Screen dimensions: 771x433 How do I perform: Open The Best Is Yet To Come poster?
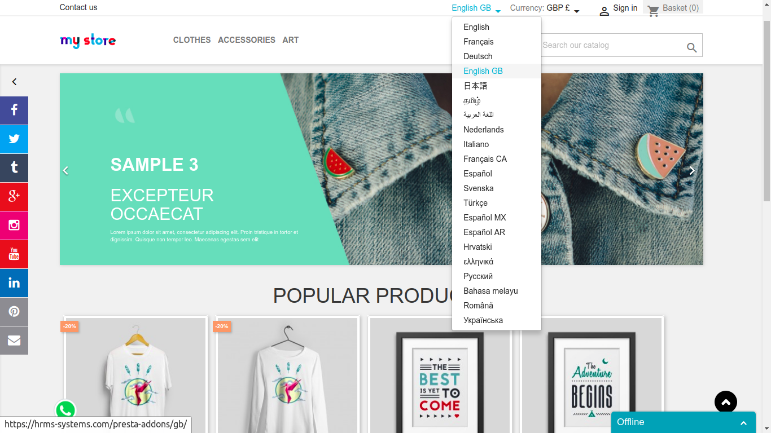440,375
